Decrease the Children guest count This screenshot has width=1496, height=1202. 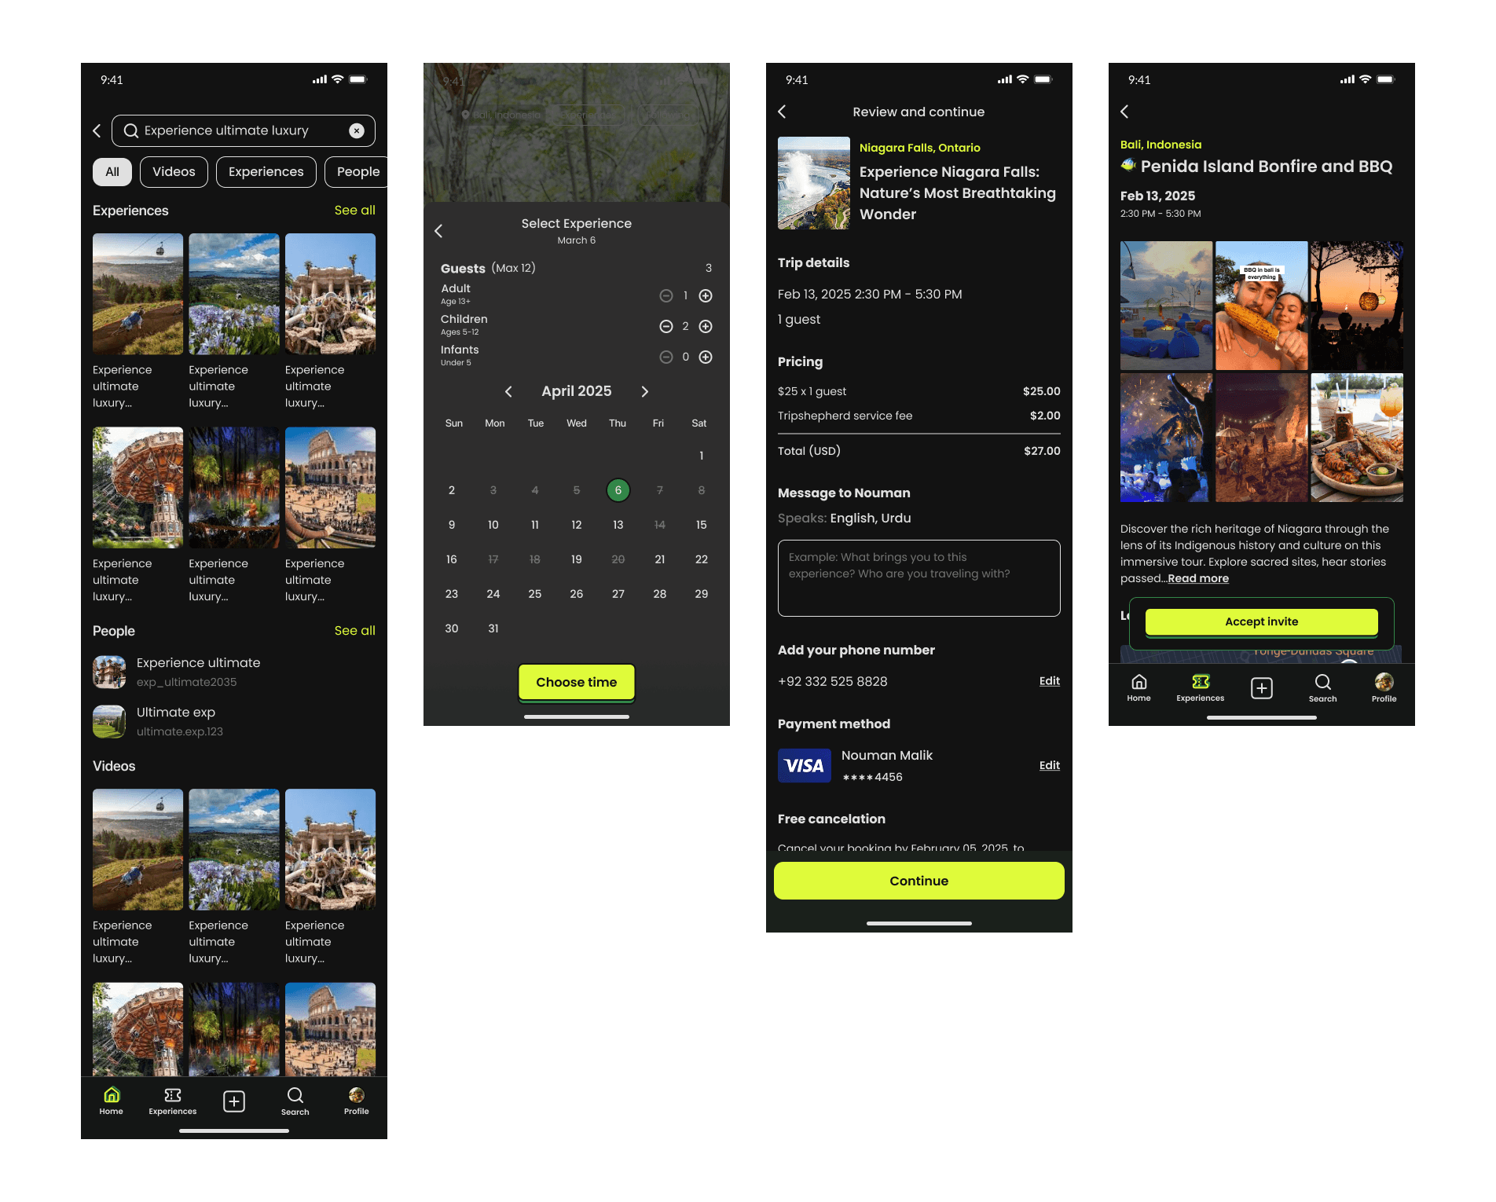click(x=666, y=326)
